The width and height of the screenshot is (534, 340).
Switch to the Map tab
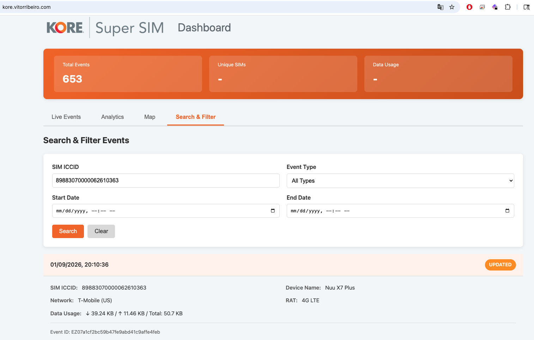pyautogui.click(x=150, y=117)
